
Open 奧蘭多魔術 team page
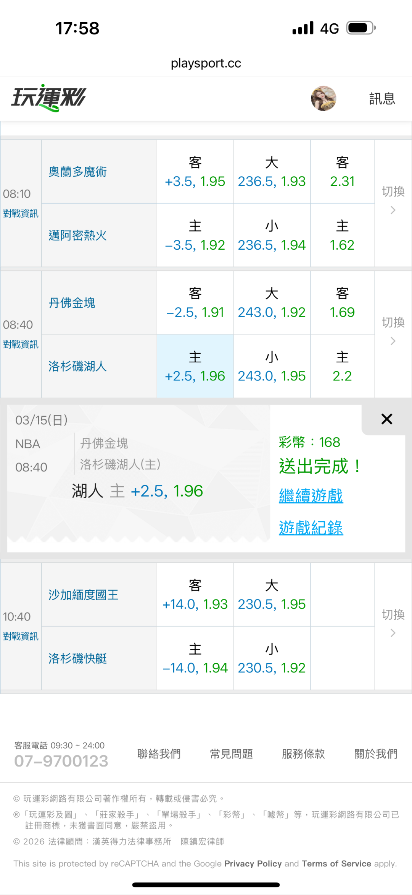tap(77, 172)
